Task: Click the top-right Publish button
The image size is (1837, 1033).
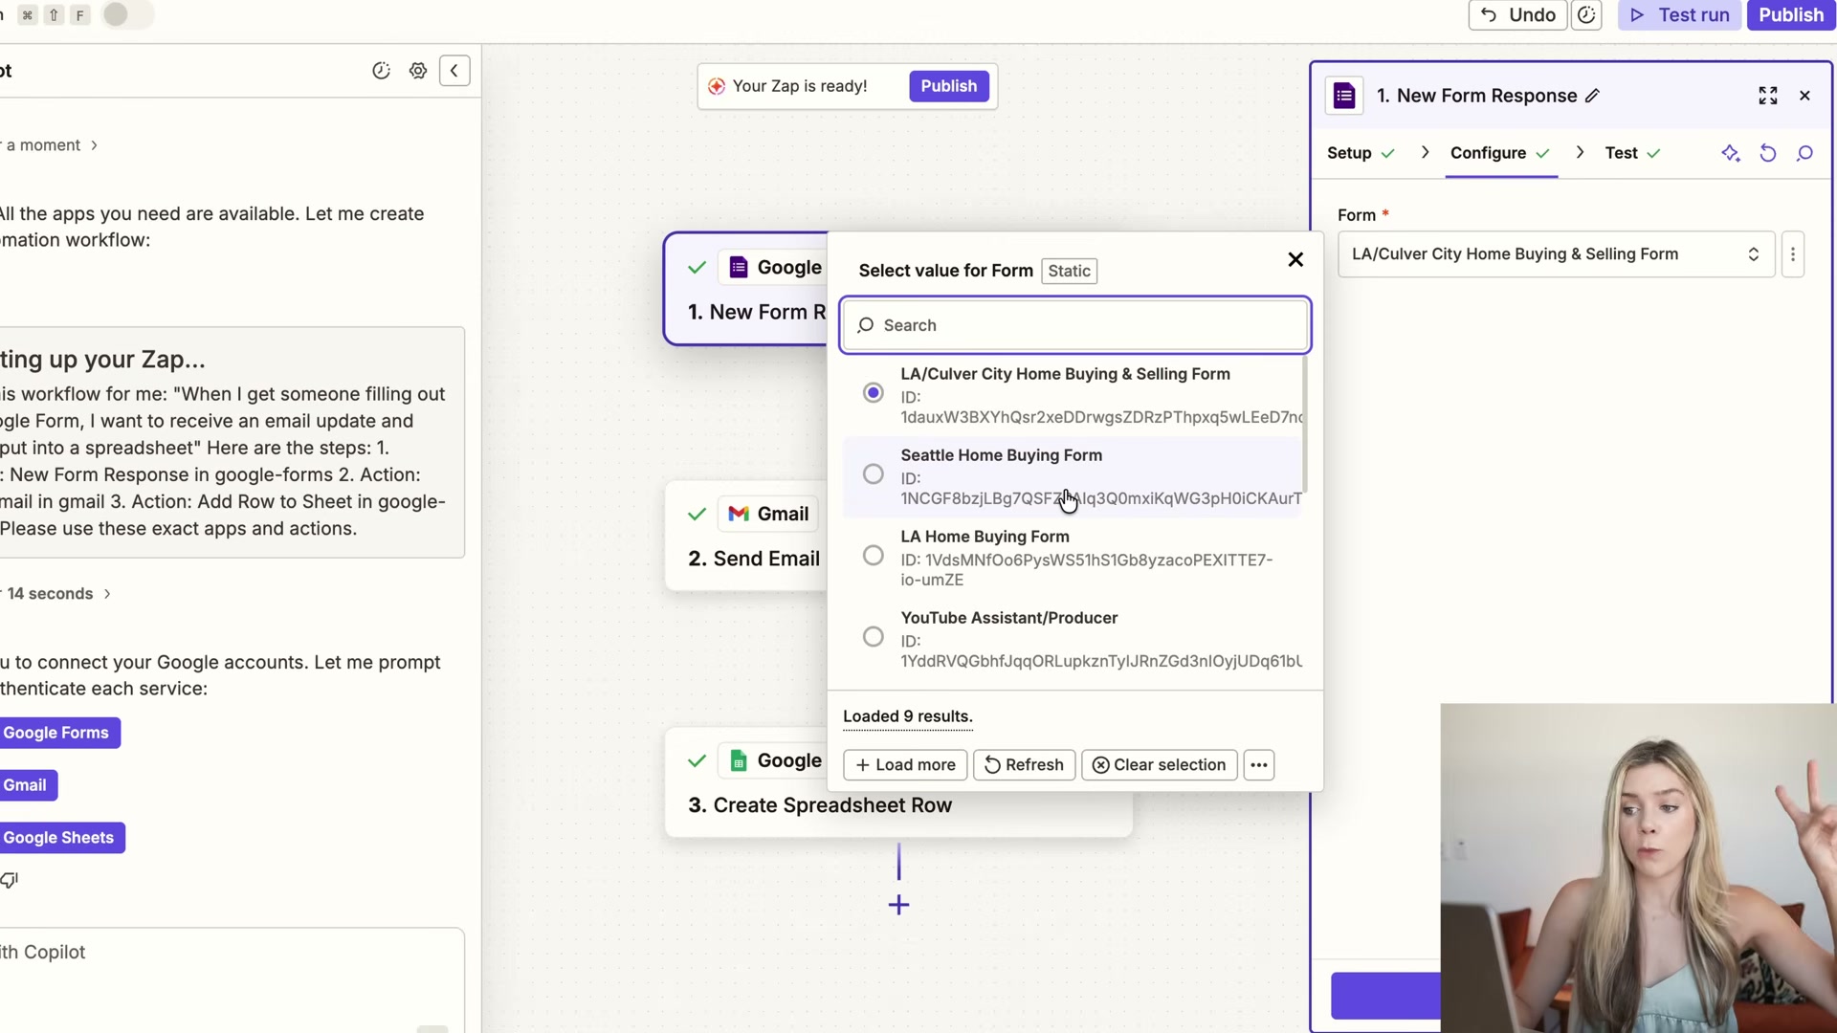Action: (x=1791, y=15)
